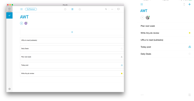Click the Go Premium button
The height and width of the screenshot is (101, 194).
tap(31, 9)
